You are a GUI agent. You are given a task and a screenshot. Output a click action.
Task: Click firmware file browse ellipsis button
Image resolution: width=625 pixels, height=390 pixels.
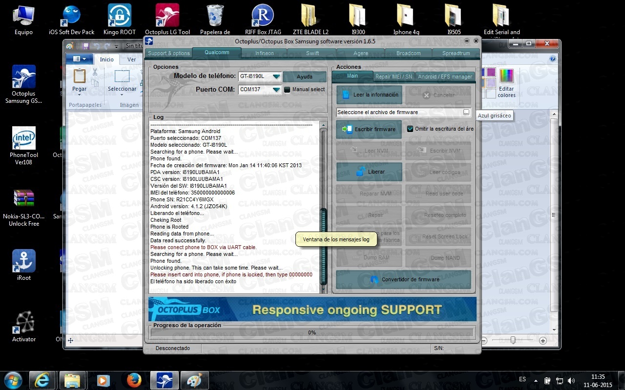pyautogui.click(x=466, y=112)
